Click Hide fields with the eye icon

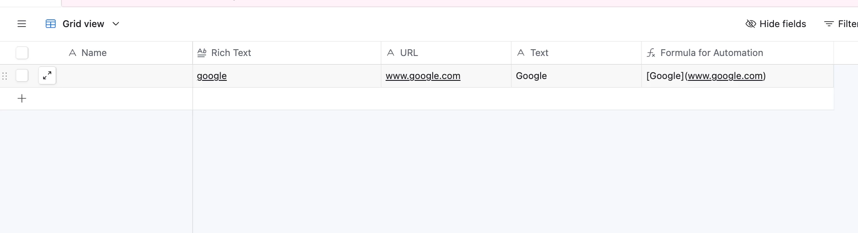[x=776, y=24]
